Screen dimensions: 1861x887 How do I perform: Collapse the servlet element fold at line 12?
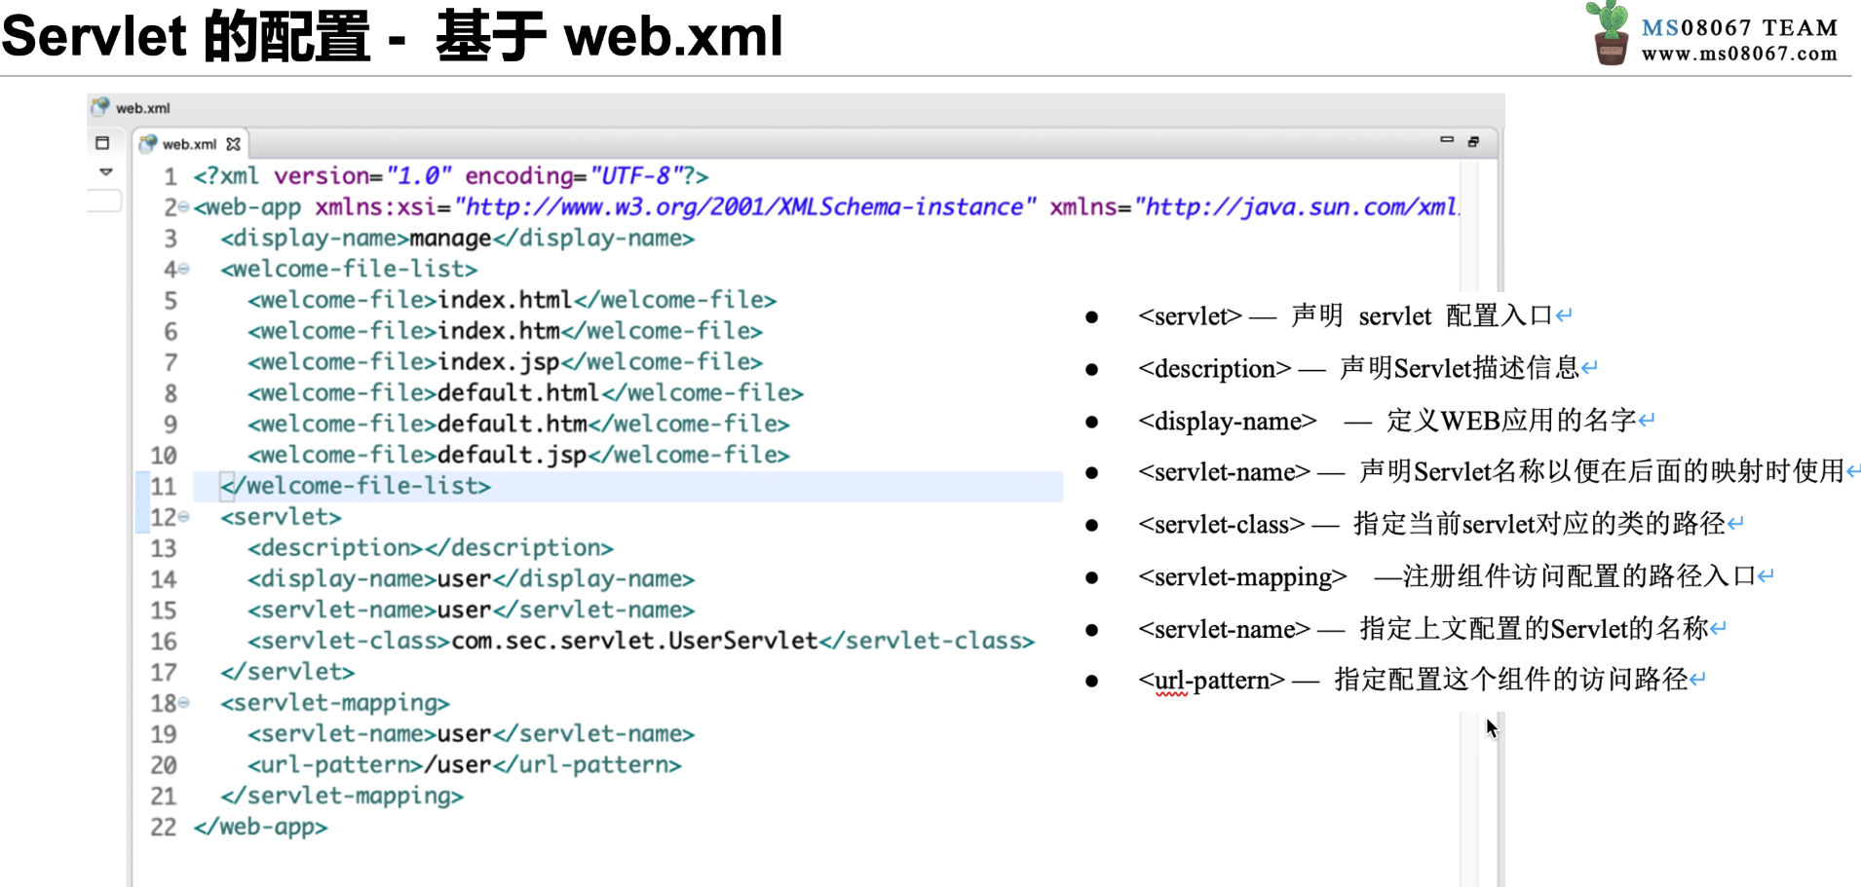(184, 517)
